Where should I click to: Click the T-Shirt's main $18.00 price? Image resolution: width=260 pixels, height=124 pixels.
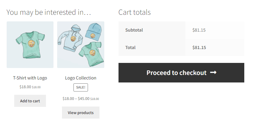(x=25, y=87)
